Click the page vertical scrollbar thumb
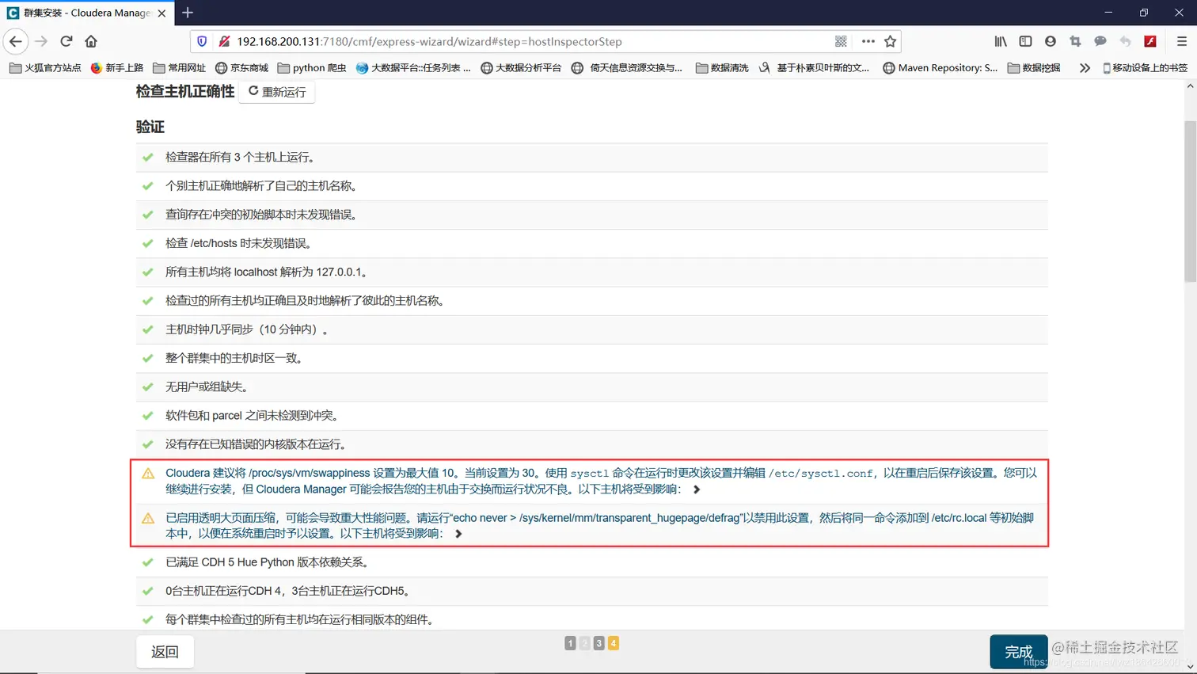Screen dimensions: 1197x674 coord(1190,201)
